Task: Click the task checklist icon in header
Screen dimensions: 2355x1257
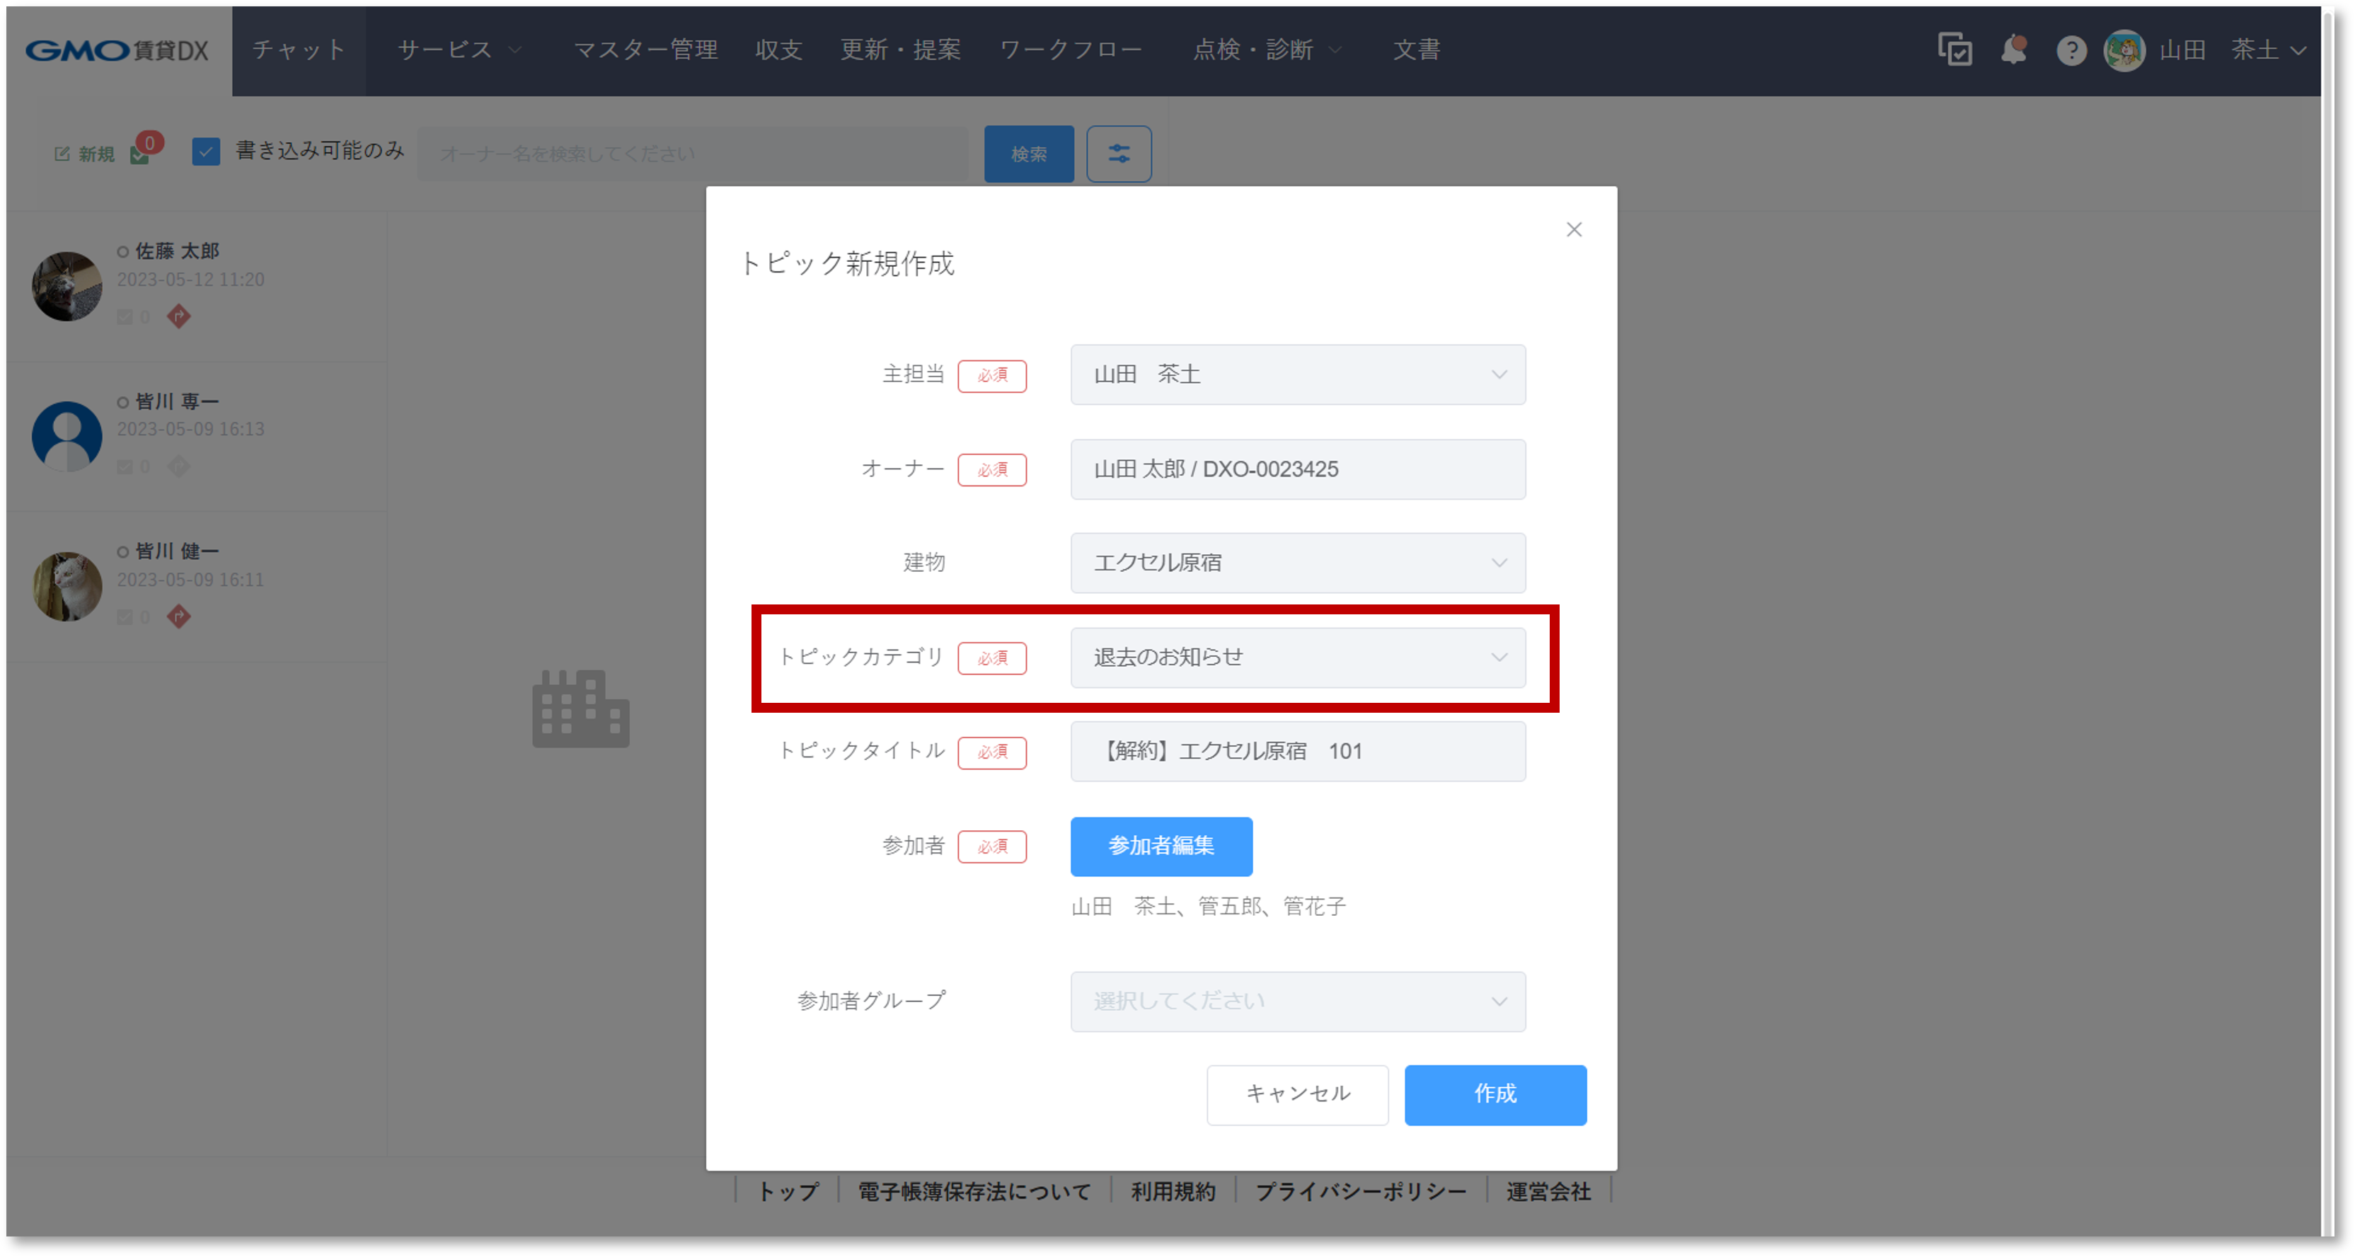Action: (1954, 50)
